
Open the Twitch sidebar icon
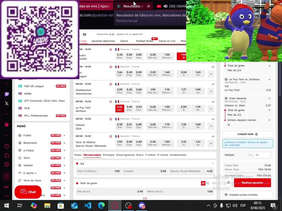tap(7, 94)
